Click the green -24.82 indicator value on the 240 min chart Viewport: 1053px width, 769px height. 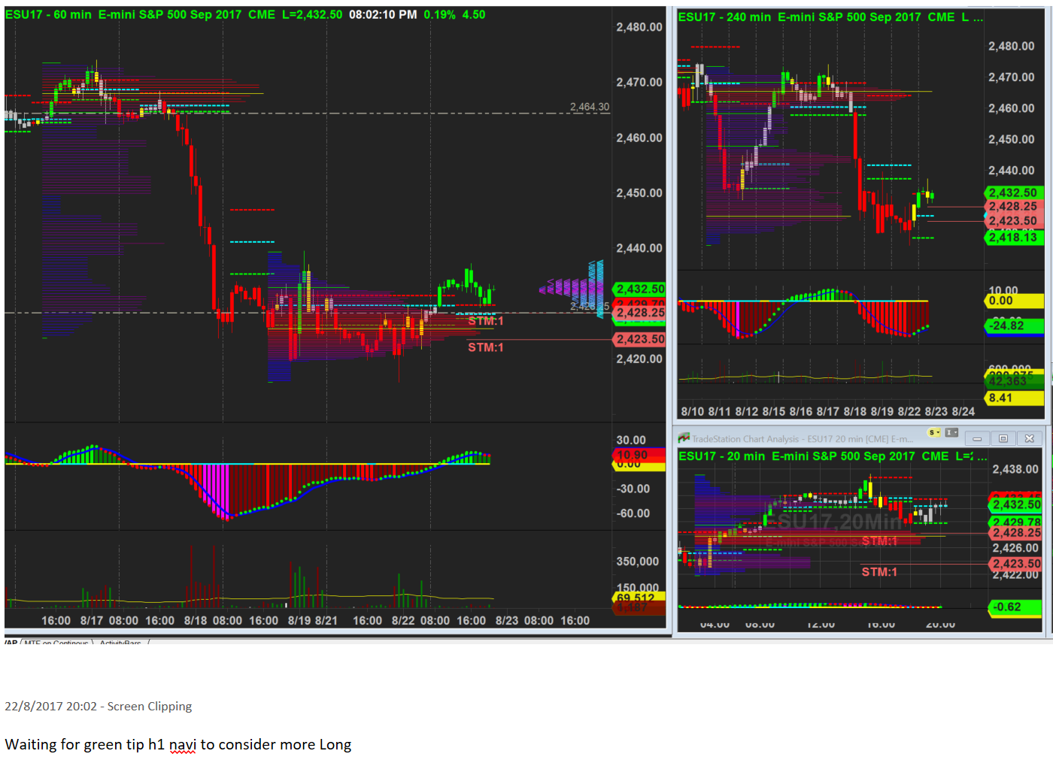[1015, 325]
